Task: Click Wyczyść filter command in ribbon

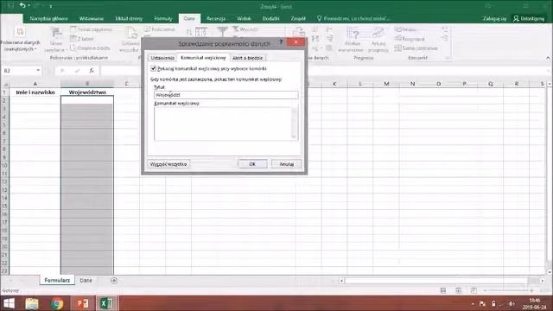Action: (x=245, y=29)
